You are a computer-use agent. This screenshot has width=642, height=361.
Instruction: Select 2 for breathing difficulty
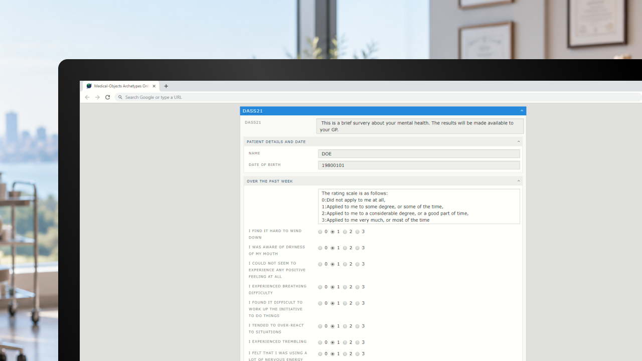pos(345,287)
